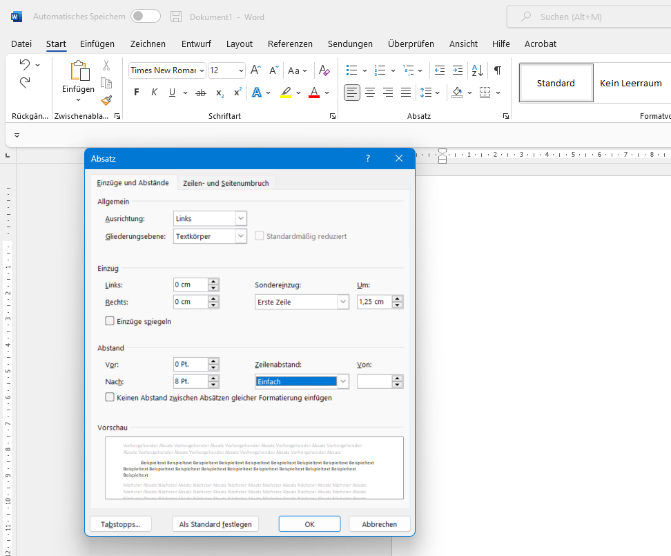The image size is (671, 556).
Task: Toggle underline formatting U
Action: click(172, 93)
